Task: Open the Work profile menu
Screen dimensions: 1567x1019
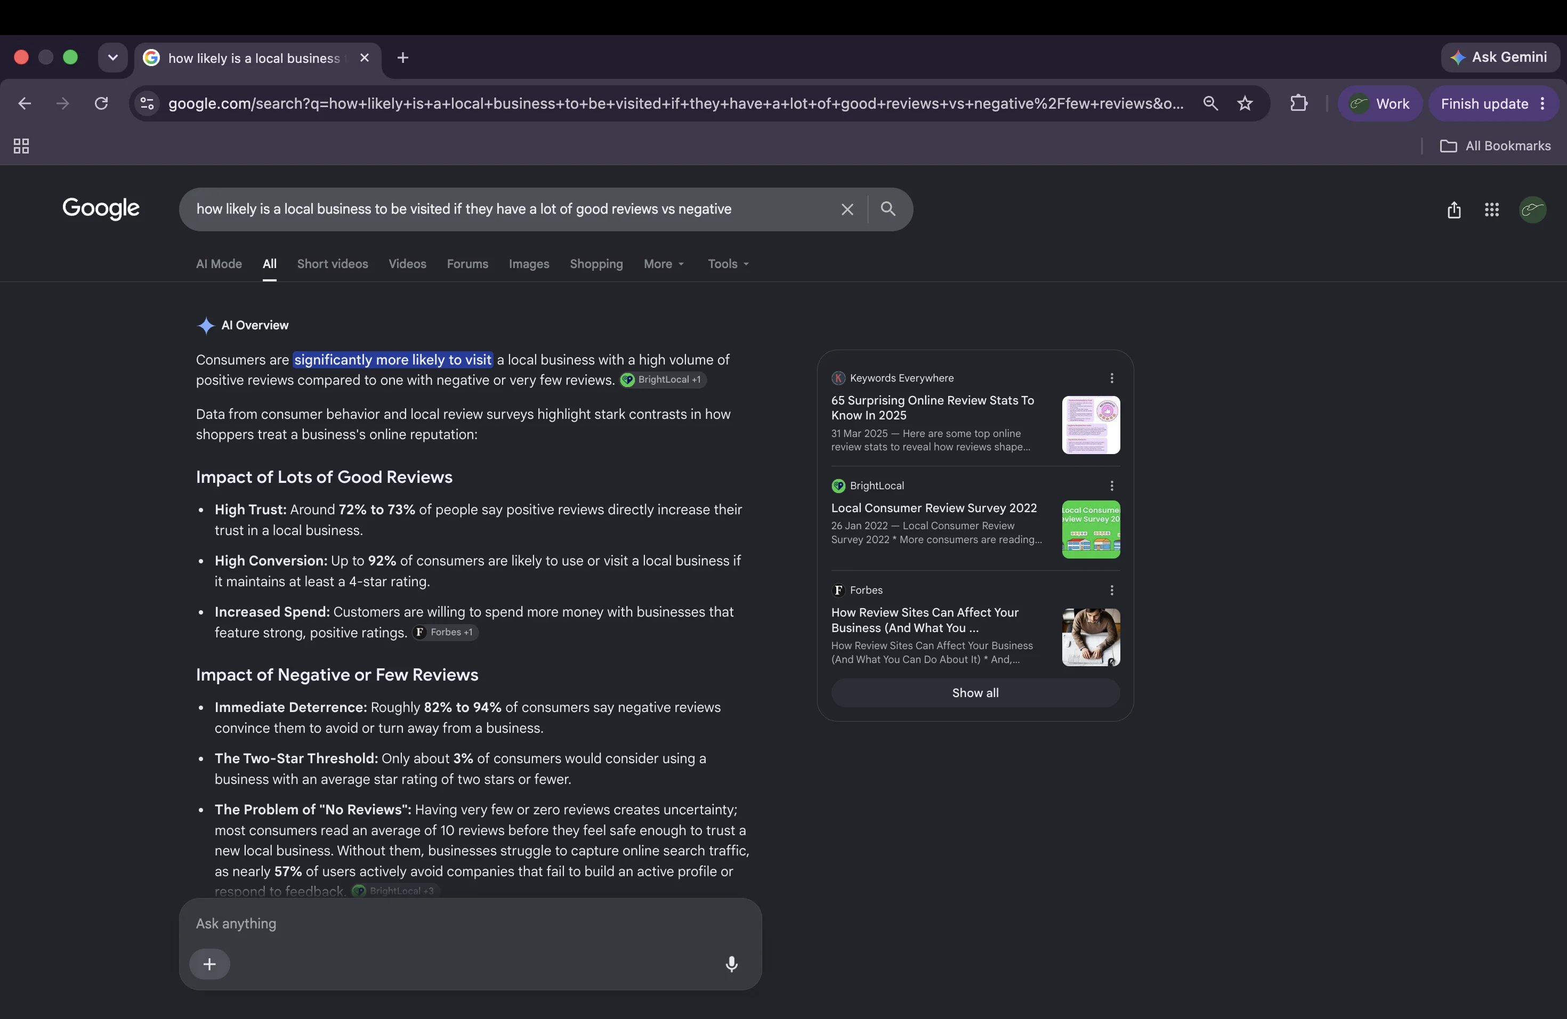Action: tap(1379, 104)
